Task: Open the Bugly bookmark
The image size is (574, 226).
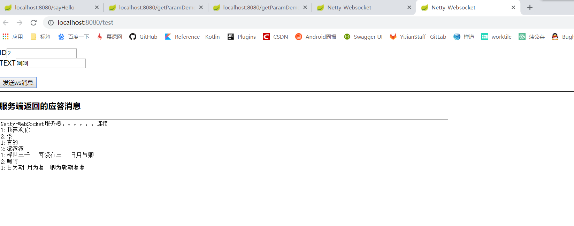Action: coord(562,37)
